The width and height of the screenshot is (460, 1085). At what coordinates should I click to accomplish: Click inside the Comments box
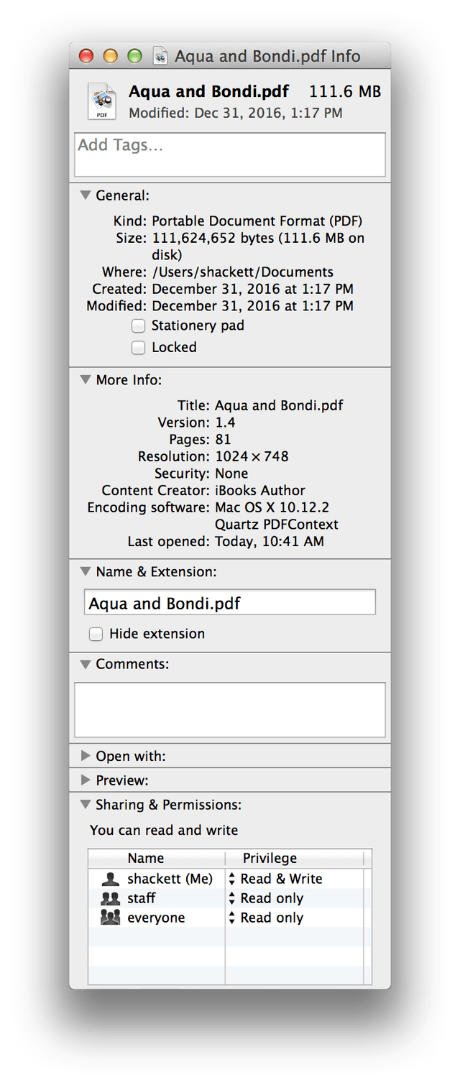coord(230,709)
